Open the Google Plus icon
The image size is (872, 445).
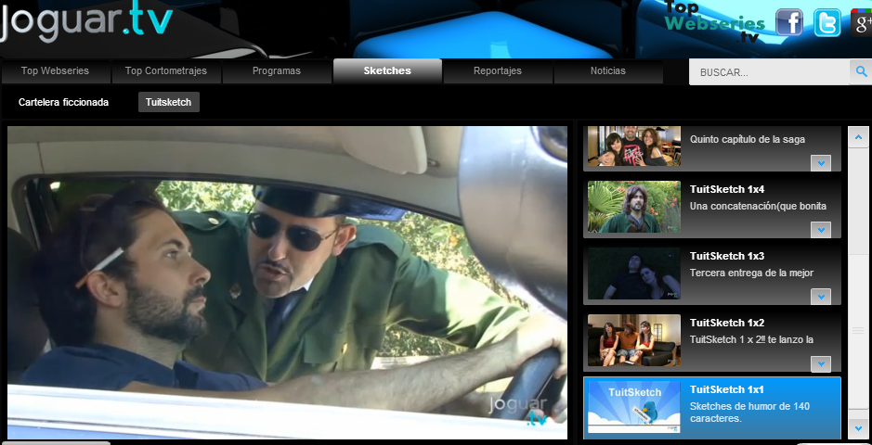click(862, 23)
